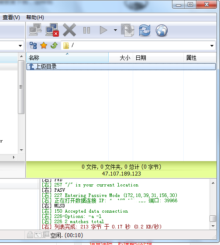The image size is (220, 245).
Task: Click the Disconnect icon with red X
Action: 52,30
